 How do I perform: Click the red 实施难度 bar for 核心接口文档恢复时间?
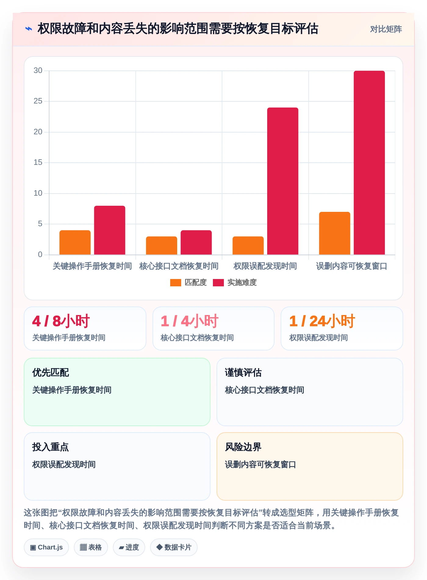tap(196, 242)
